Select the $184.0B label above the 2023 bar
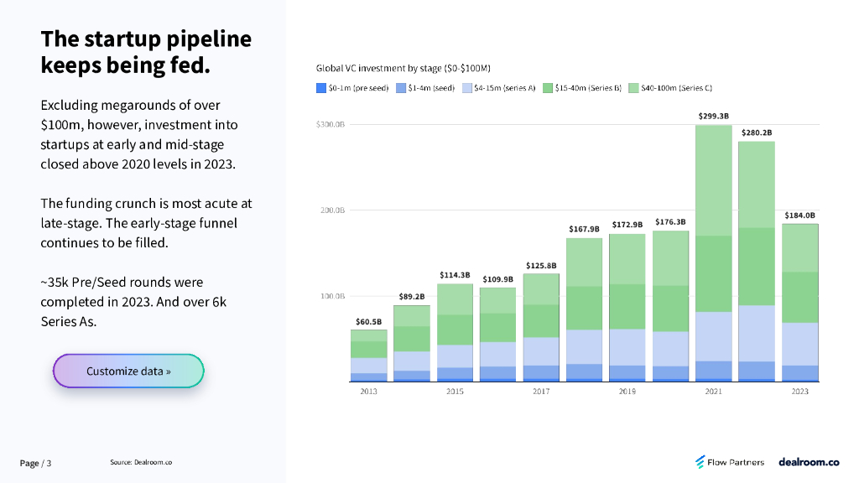This screenshot has width=859, height=483. 799,216
